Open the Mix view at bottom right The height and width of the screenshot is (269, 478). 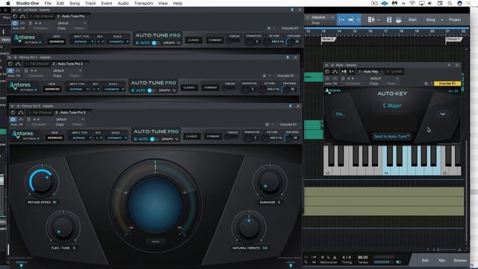click(x=441, y=260)
